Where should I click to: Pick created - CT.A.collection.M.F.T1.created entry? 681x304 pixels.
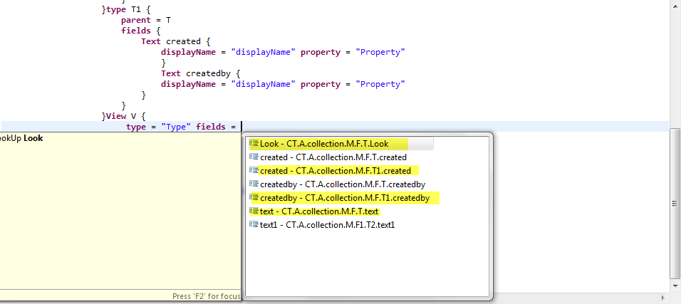click(336, 171)
